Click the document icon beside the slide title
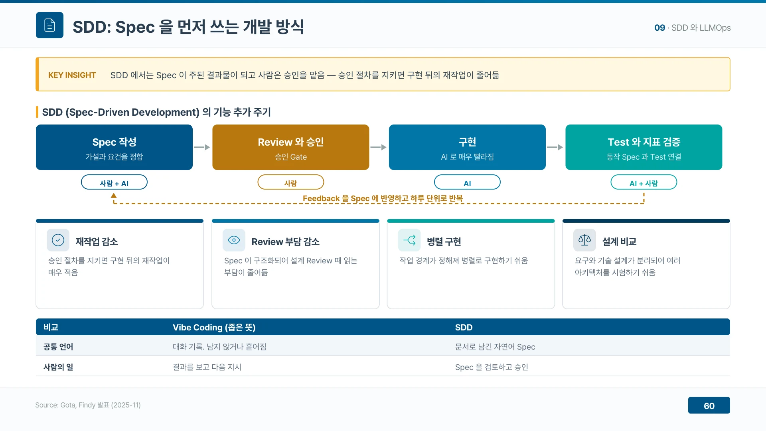The height and width of the screenshot is (431, 766). click(49, 25)
